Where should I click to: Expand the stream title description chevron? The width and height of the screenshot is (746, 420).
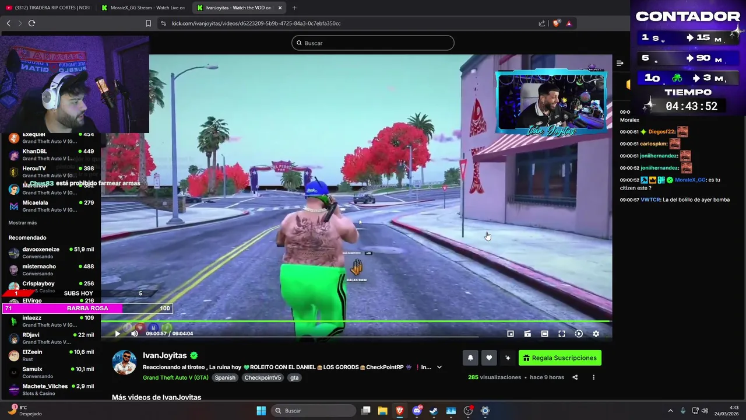439,367
